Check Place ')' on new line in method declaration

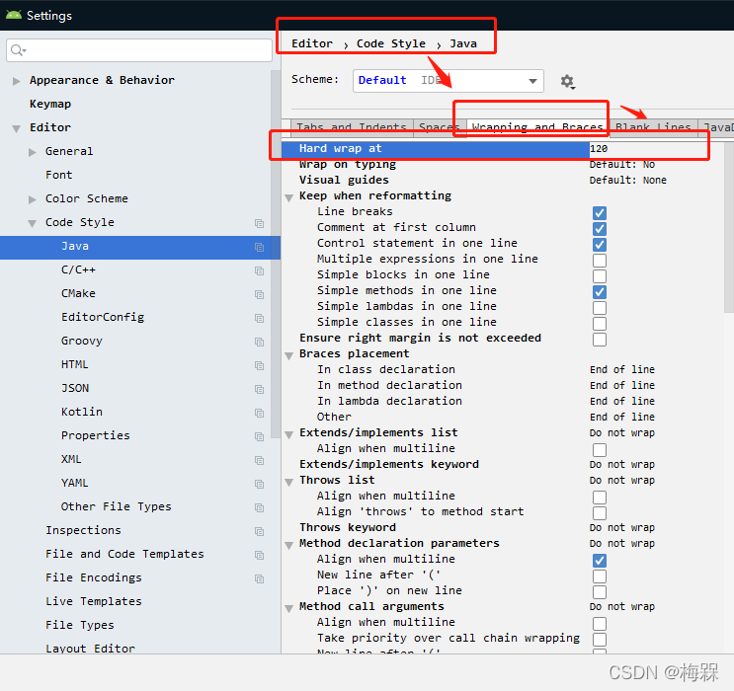[x=600, y=592]
